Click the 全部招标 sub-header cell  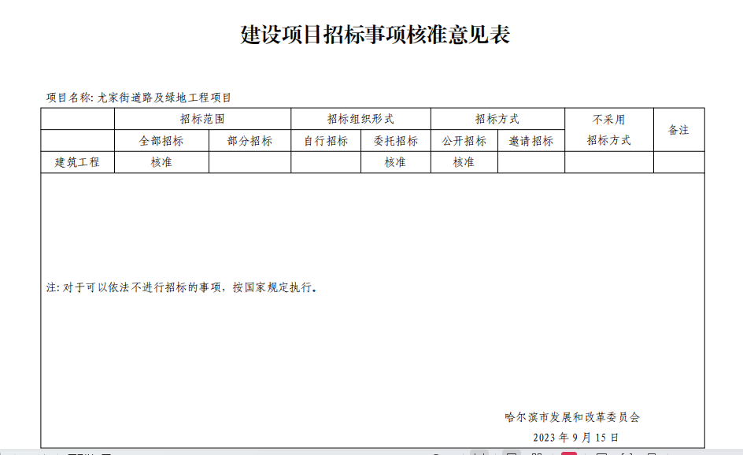click(161, 141)
